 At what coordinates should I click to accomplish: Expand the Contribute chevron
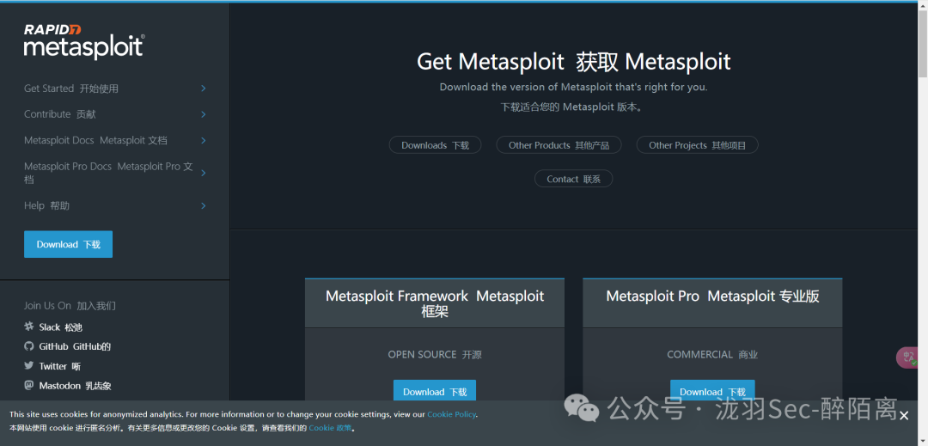(x=203, y=114)
